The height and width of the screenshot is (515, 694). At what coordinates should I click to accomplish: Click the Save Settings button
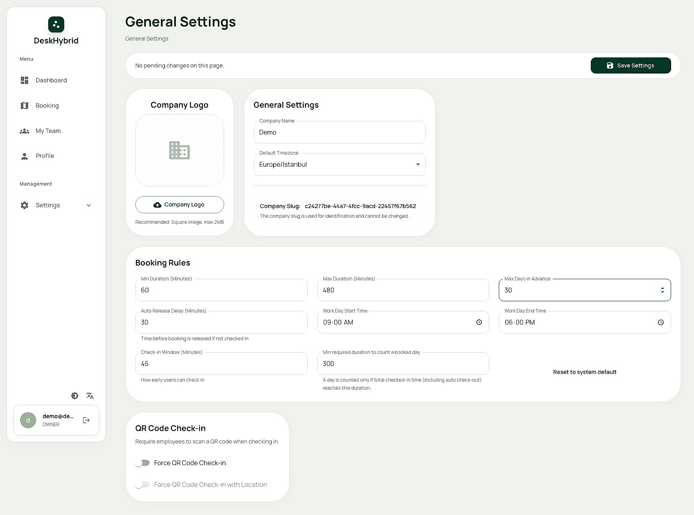point(631,65)
